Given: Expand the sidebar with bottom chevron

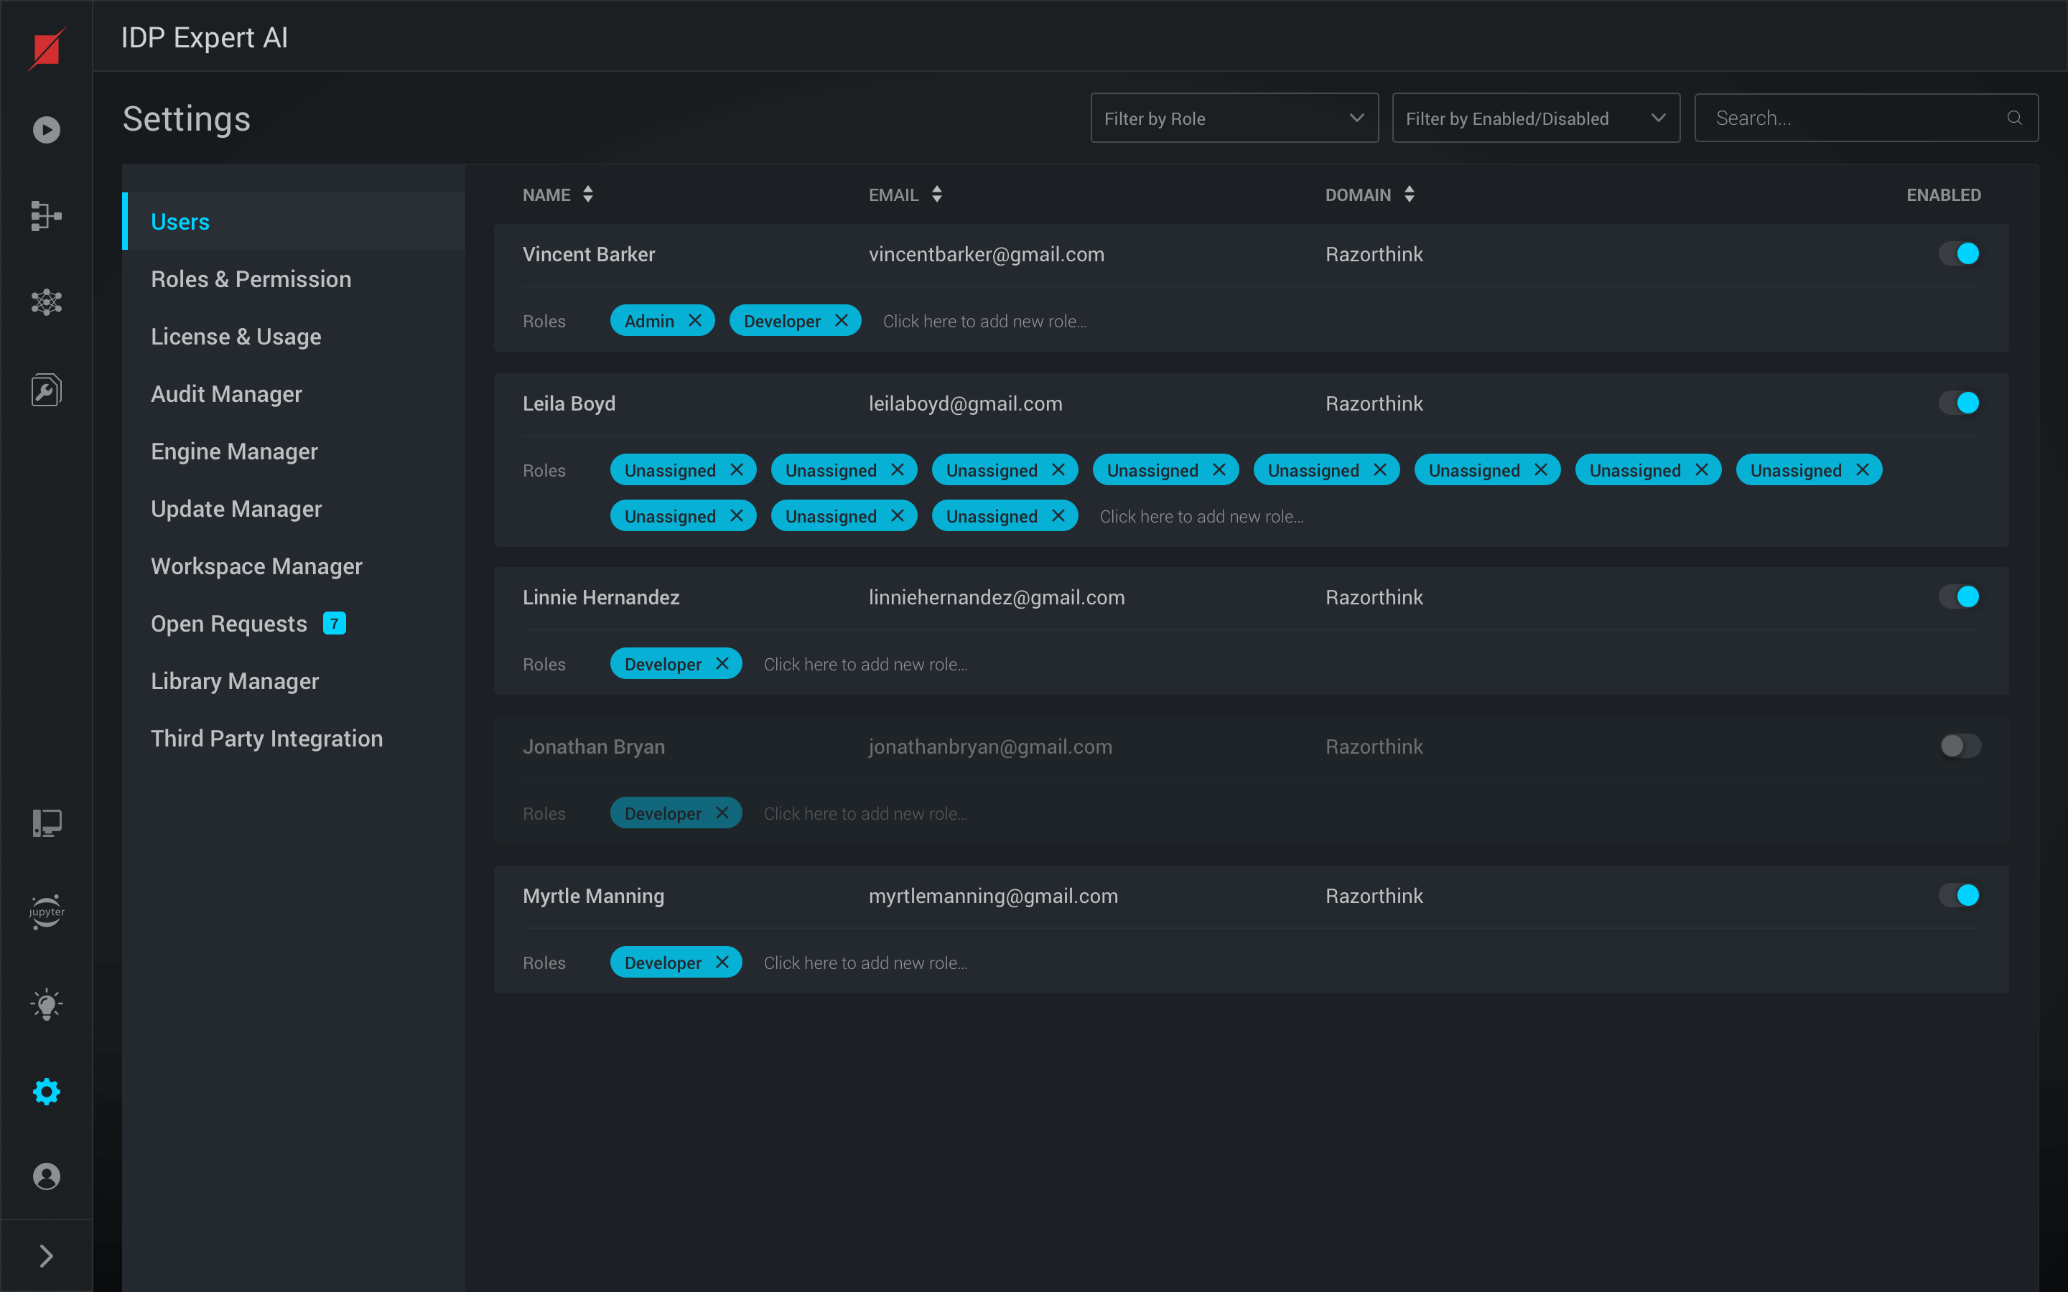Looking at the screenshot, I should (46, 1255).
